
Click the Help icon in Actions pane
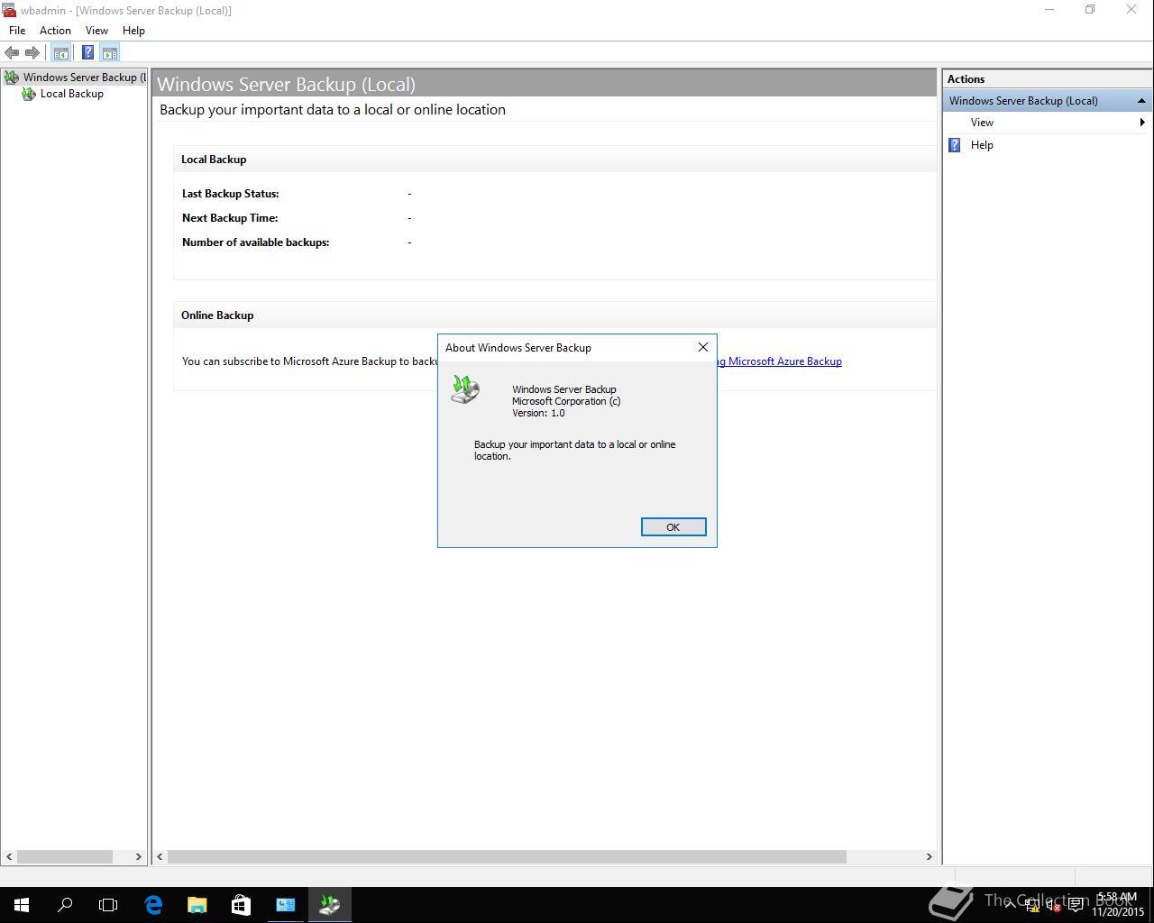coord(955,145)
